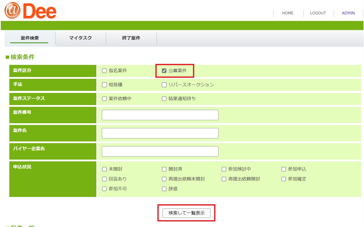Select the 再提出依頼開封 checkbox

coord(224,179)
